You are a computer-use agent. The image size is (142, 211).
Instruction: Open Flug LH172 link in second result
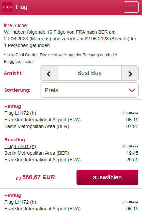(x=20, y=202)
